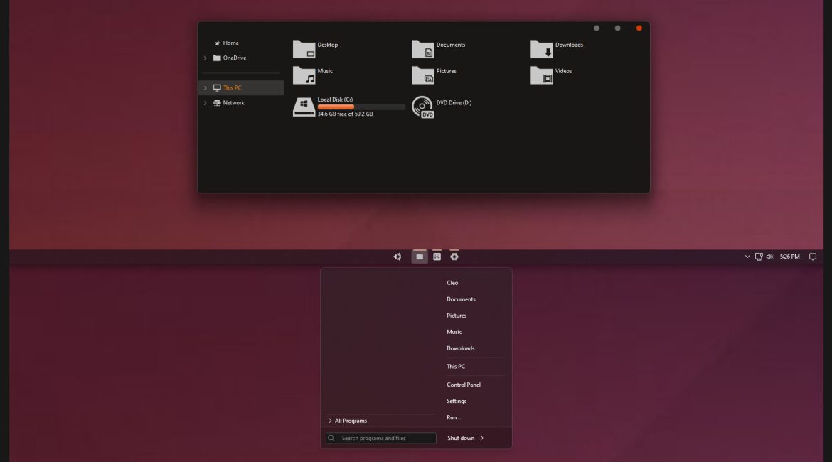This screenshot has height=462, width=832.
Task: Open the gear Settings icon on taskbar
Action: 454,257
